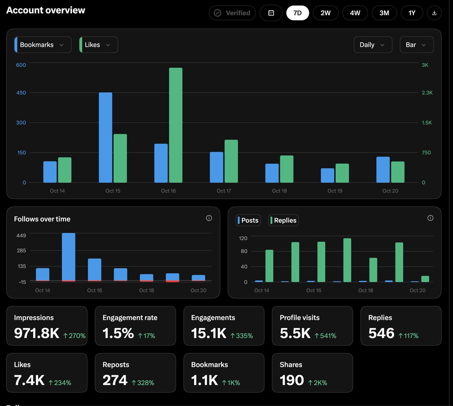Click Oct 14 label in main chart
This screenshot has height=406, width=453.
(x=57, y=191)
